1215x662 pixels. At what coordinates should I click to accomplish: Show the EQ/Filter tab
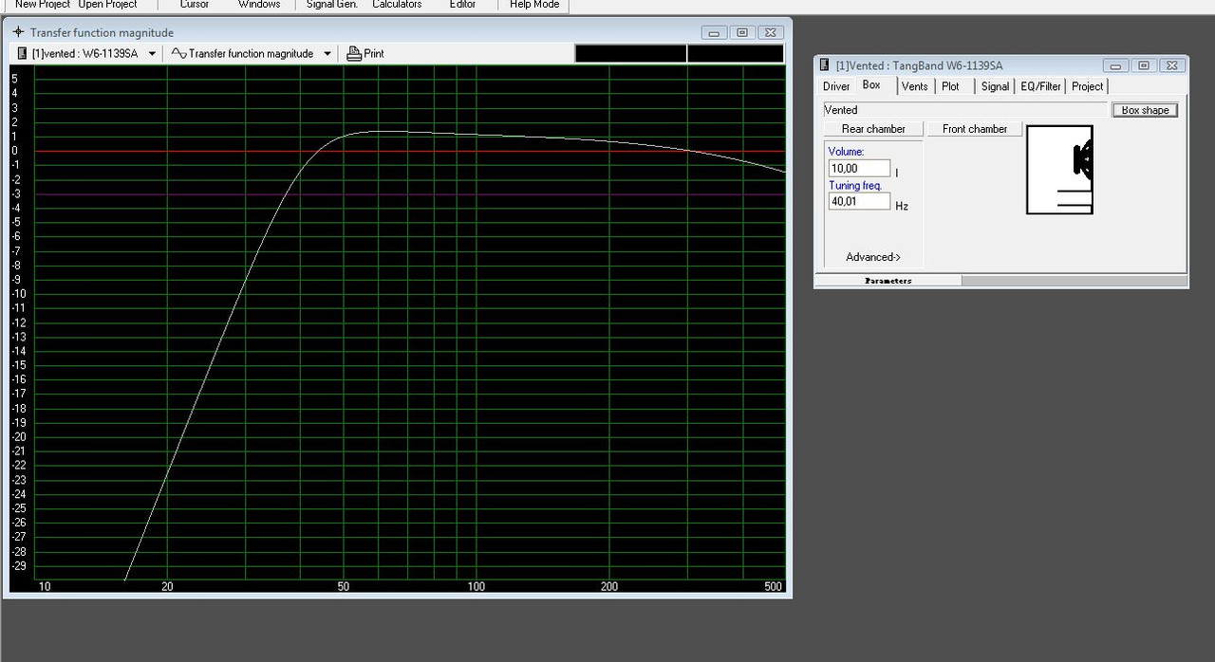point(1040,86)
